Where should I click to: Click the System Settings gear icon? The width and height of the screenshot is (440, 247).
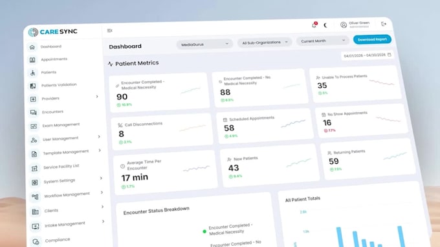pyautogui.click(x=35, y=183)
